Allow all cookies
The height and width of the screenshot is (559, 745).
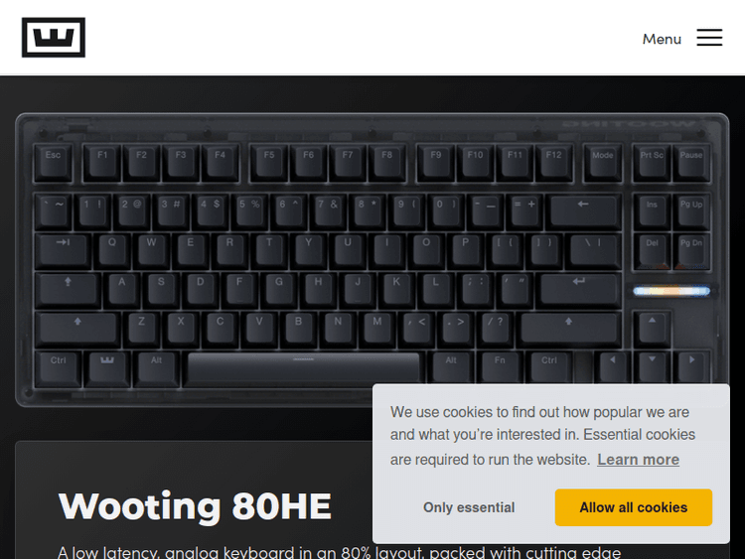[634, 507]
